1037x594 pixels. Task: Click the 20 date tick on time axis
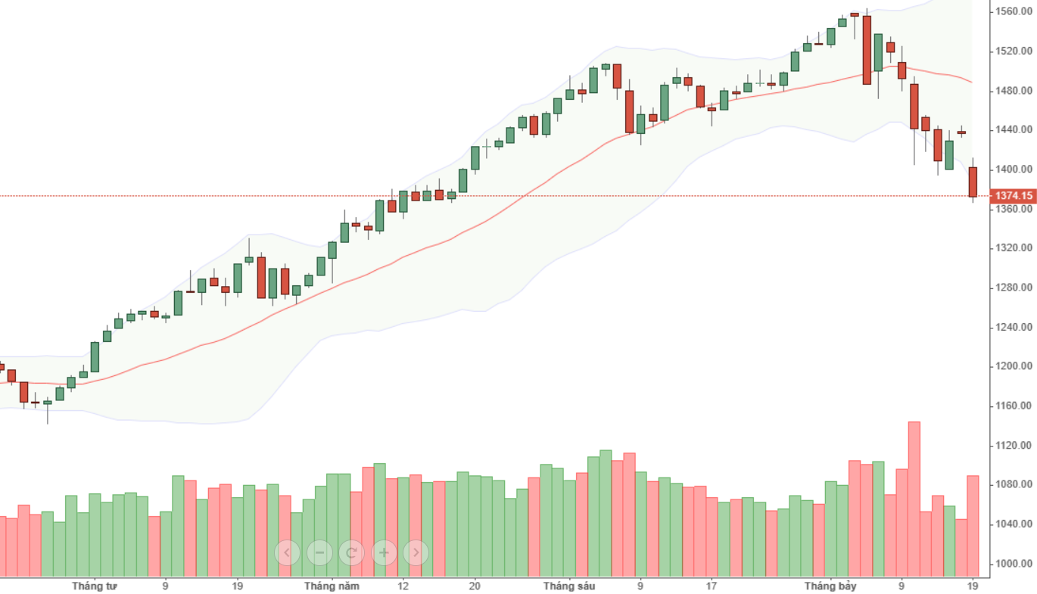click(x=475, y=586)
